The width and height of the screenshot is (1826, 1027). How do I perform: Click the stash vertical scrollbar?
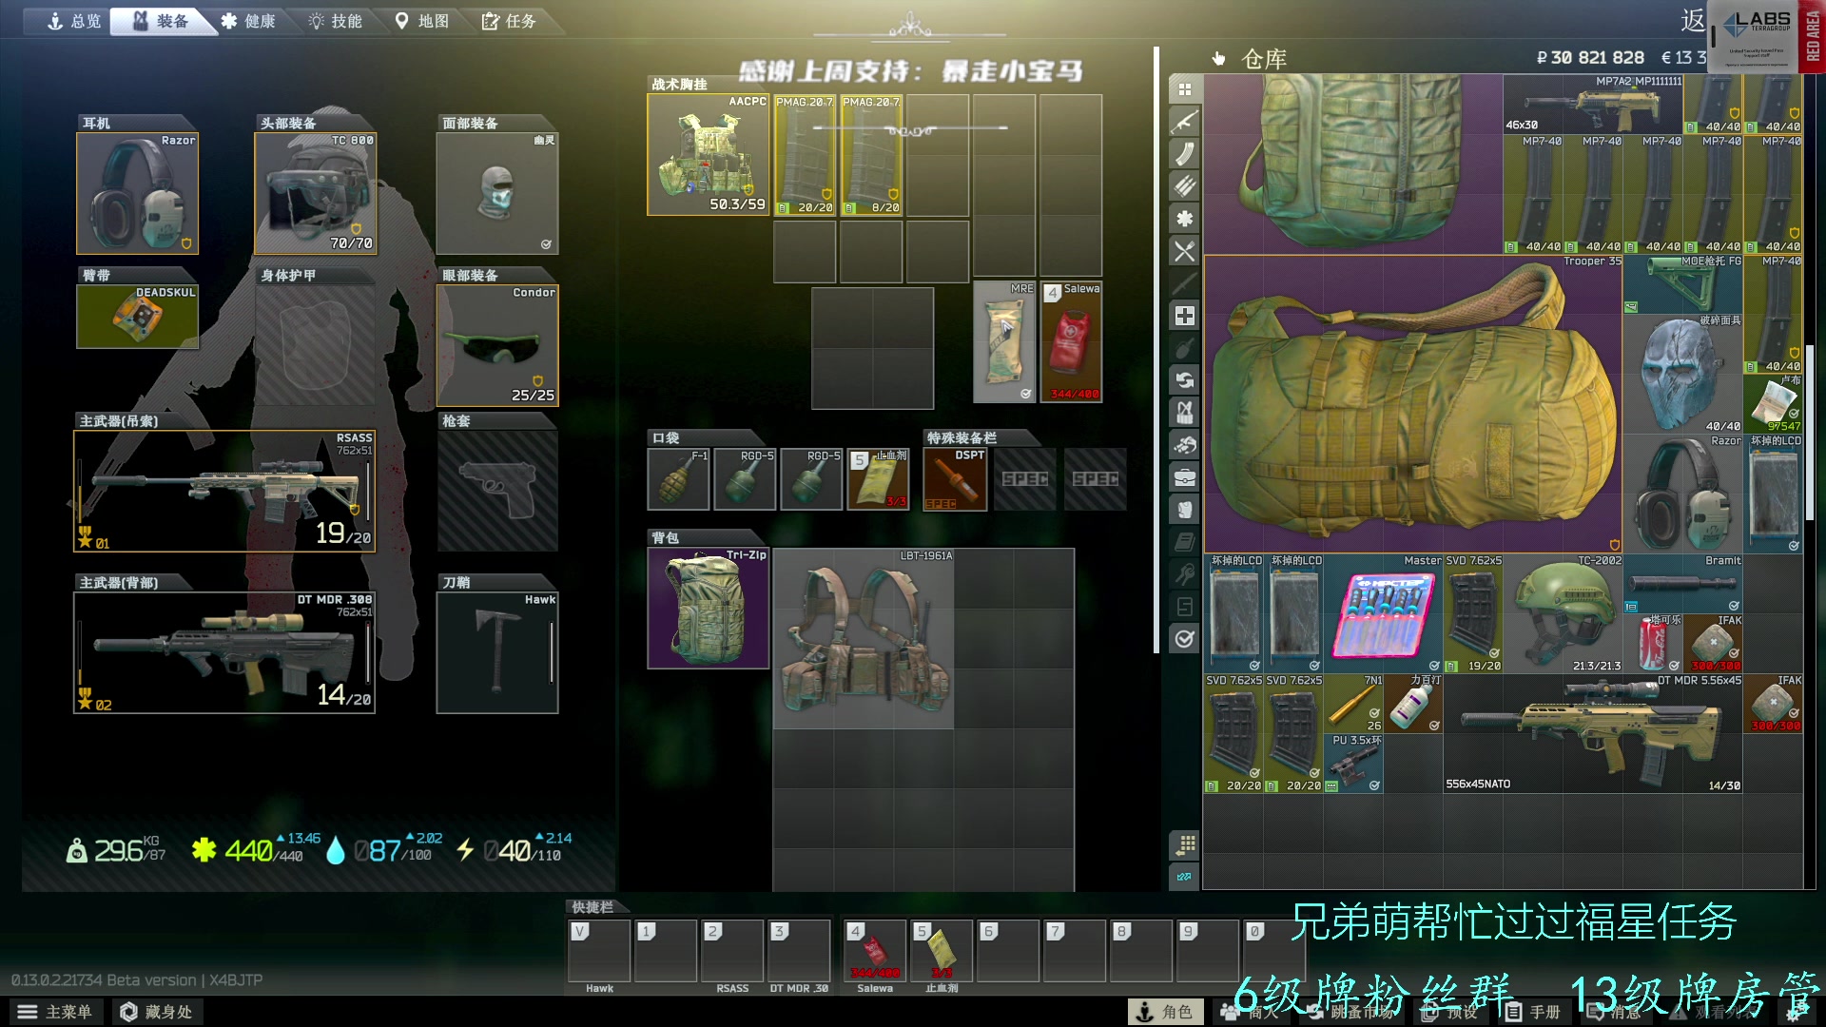1809,433
